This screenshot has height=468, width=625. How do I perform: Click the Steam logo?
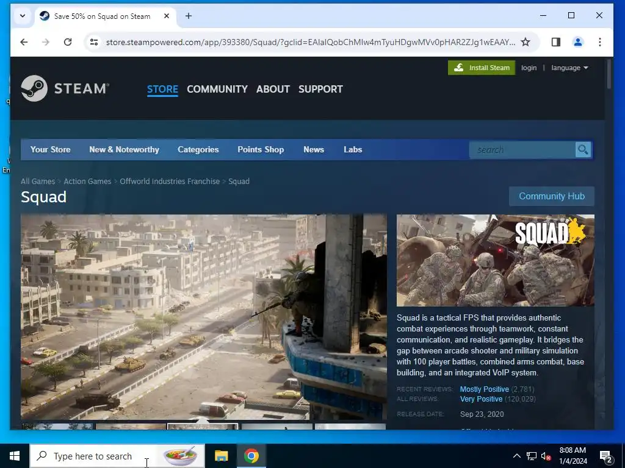point(65,88)
